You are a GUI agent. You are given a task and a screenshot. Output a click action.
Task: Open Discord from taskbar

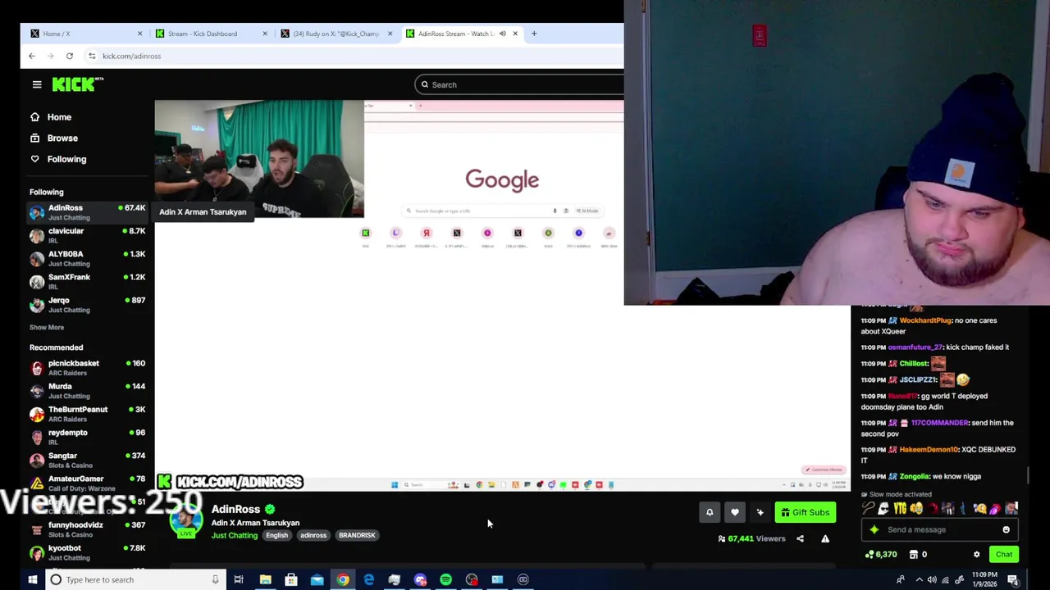(420, 579)
